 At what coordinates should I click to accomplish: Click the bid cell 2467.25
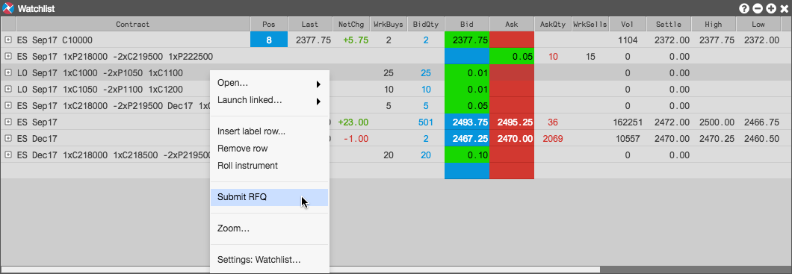[467, 139]
